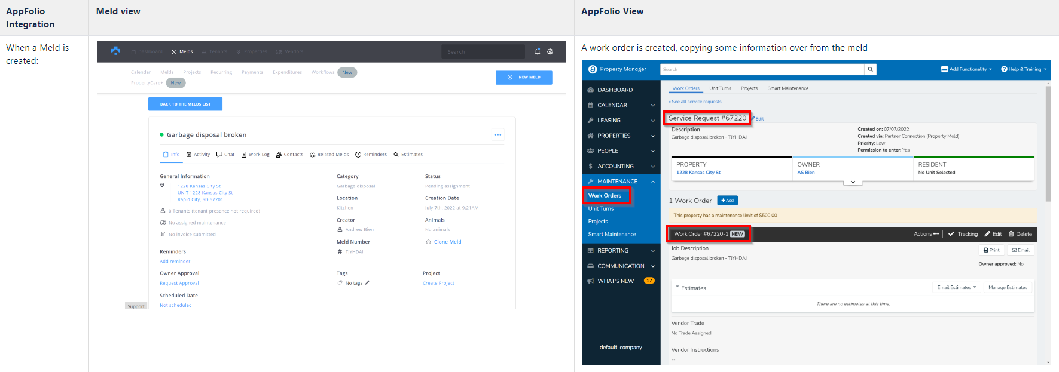Open the Help & Training dropdown
This screenshot has height=372, width=1059.
point(1024,69)
